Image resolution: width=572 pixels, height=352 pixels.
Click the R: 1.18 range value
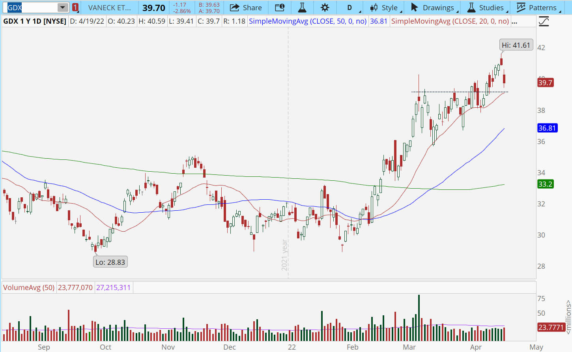(x=234, y=21)
